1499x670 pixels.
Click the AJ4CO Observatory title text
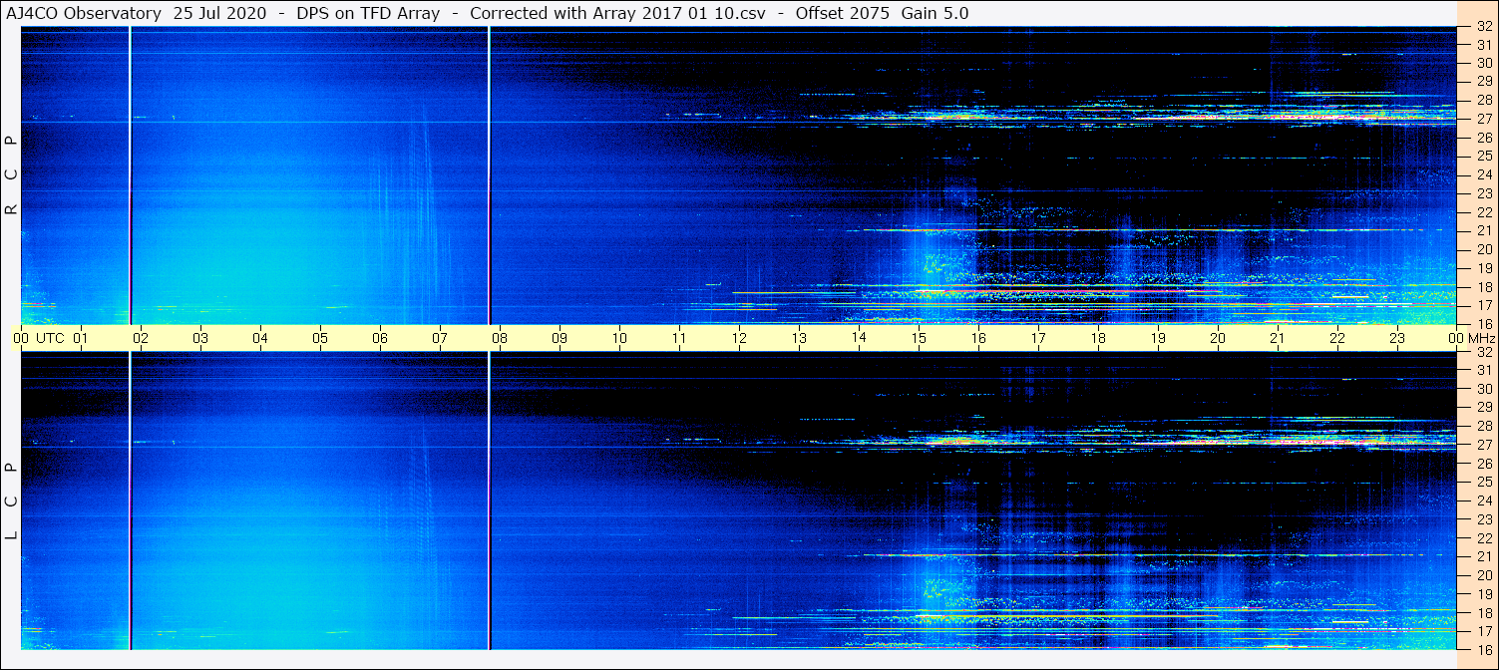pos(83,14)
